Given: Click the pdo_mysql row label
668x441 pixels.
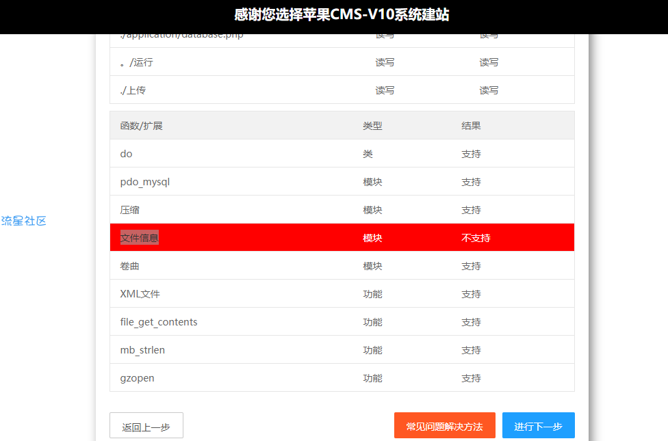Looking at the screenshot, I should [x=145, y=182].
